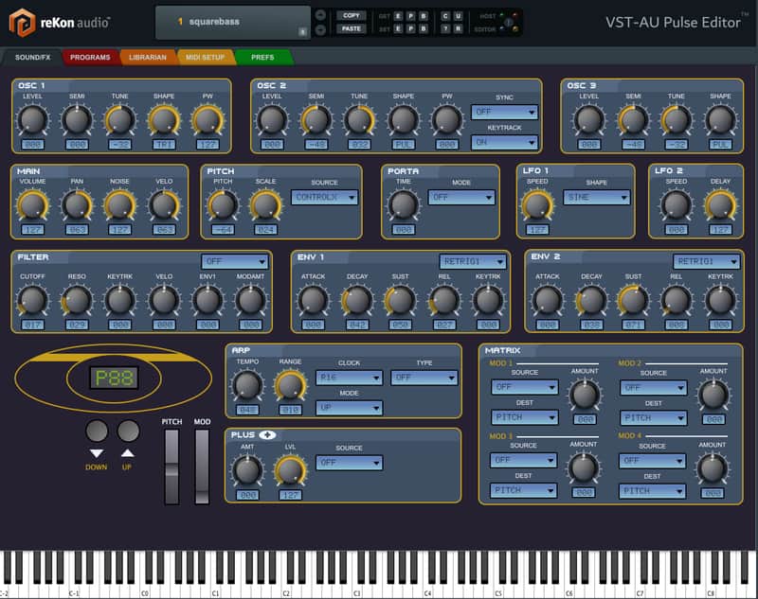Open the MOD 1 SOURCE dropdown
758x599 pixels.
tap(525, 387)
